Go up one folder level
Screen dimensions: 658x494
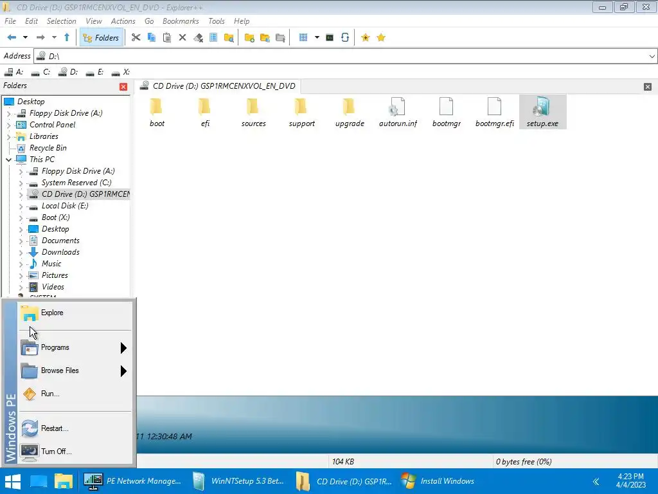coord(67,37)
